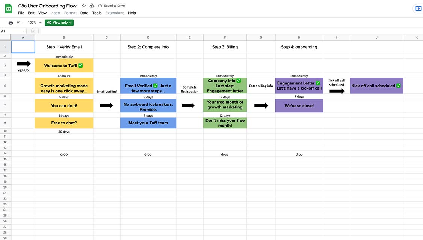
Task: Select column D header
Action: pos(148,37)
